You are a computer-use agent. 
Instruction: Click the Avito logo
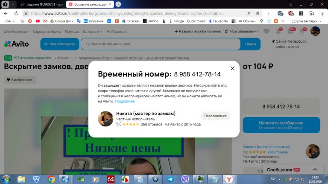point(16,44)
